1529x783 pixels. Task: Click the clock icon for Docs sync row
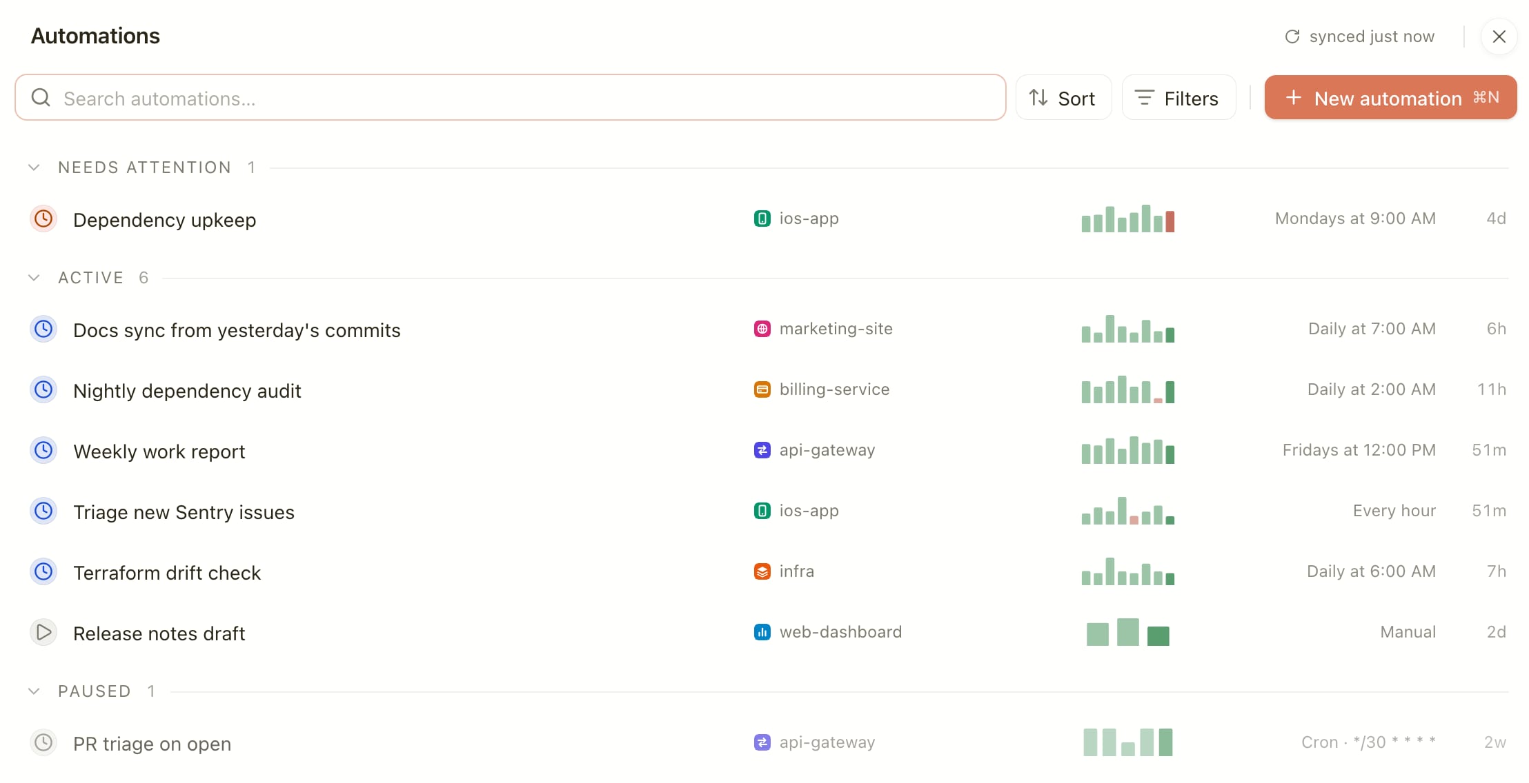[43, 329]
